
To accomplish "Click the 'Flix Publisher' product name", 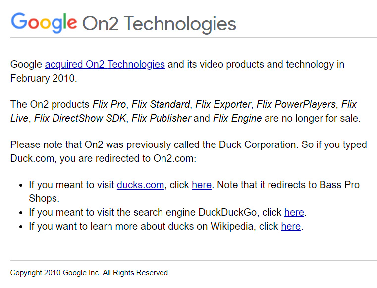I will click(162, 118).
